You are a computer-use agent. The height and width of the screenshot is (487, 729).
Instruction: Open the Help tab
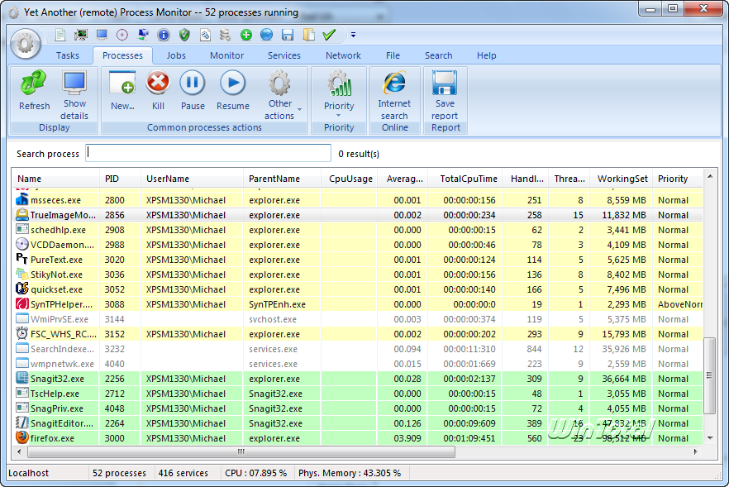click(x=486, y=55)
